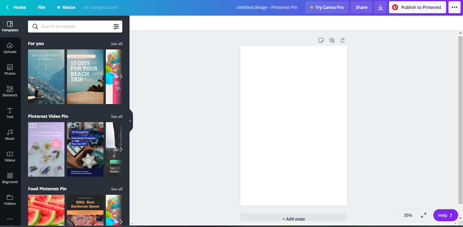Select the Text tool in sidebar
The width and height of the screenshot is (463, 227).
click(10, 113)
